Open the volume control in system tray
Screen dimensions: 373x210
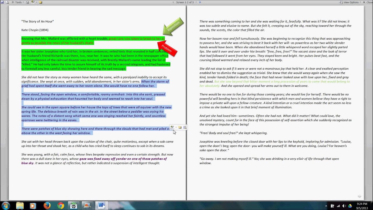344,206
